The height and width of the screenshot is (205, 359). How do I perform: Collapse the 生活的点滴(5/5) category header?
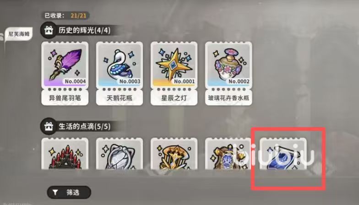pyautogui.click(x=80, y=126)
